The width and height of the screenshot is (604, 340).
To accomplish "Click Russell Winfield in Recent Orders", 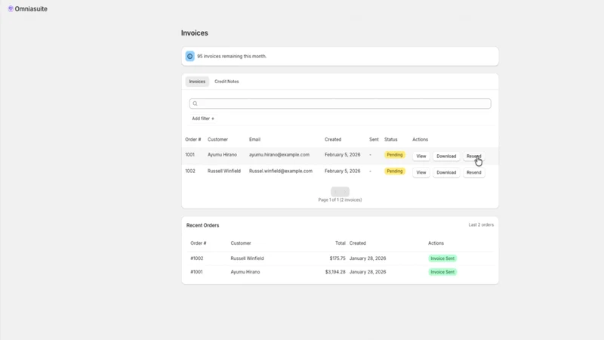I will click(248, 258).
